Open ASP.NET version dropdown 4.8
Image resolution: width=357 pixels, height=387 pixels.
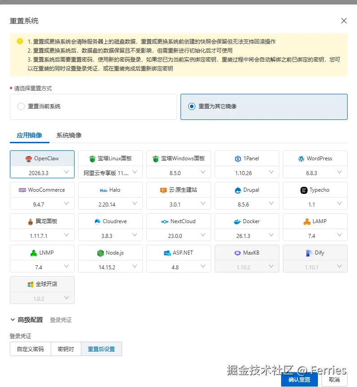pyautogui.click(x=179, y=267)
